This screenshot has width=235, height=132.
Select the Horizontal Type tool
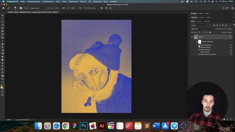[x=3, y=66]
